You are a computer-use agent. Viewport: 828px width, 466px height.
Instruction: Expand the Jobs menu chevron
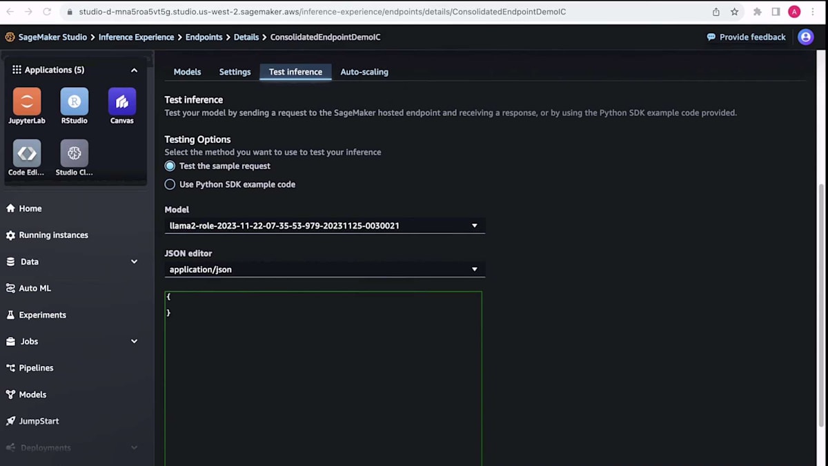[x=134, y=342]
